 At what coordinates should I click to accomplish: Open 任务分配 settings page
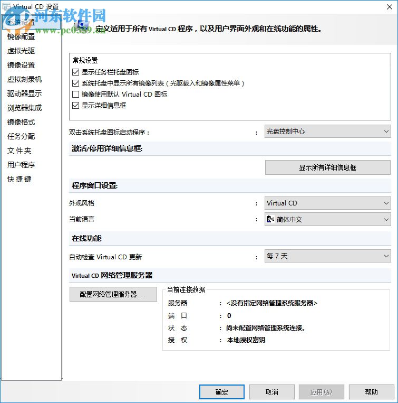tap(21, 136)
